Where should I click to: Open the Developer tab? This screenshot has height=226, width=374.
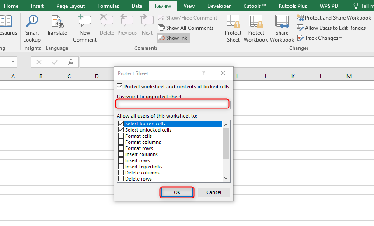[x=219, y=6]
